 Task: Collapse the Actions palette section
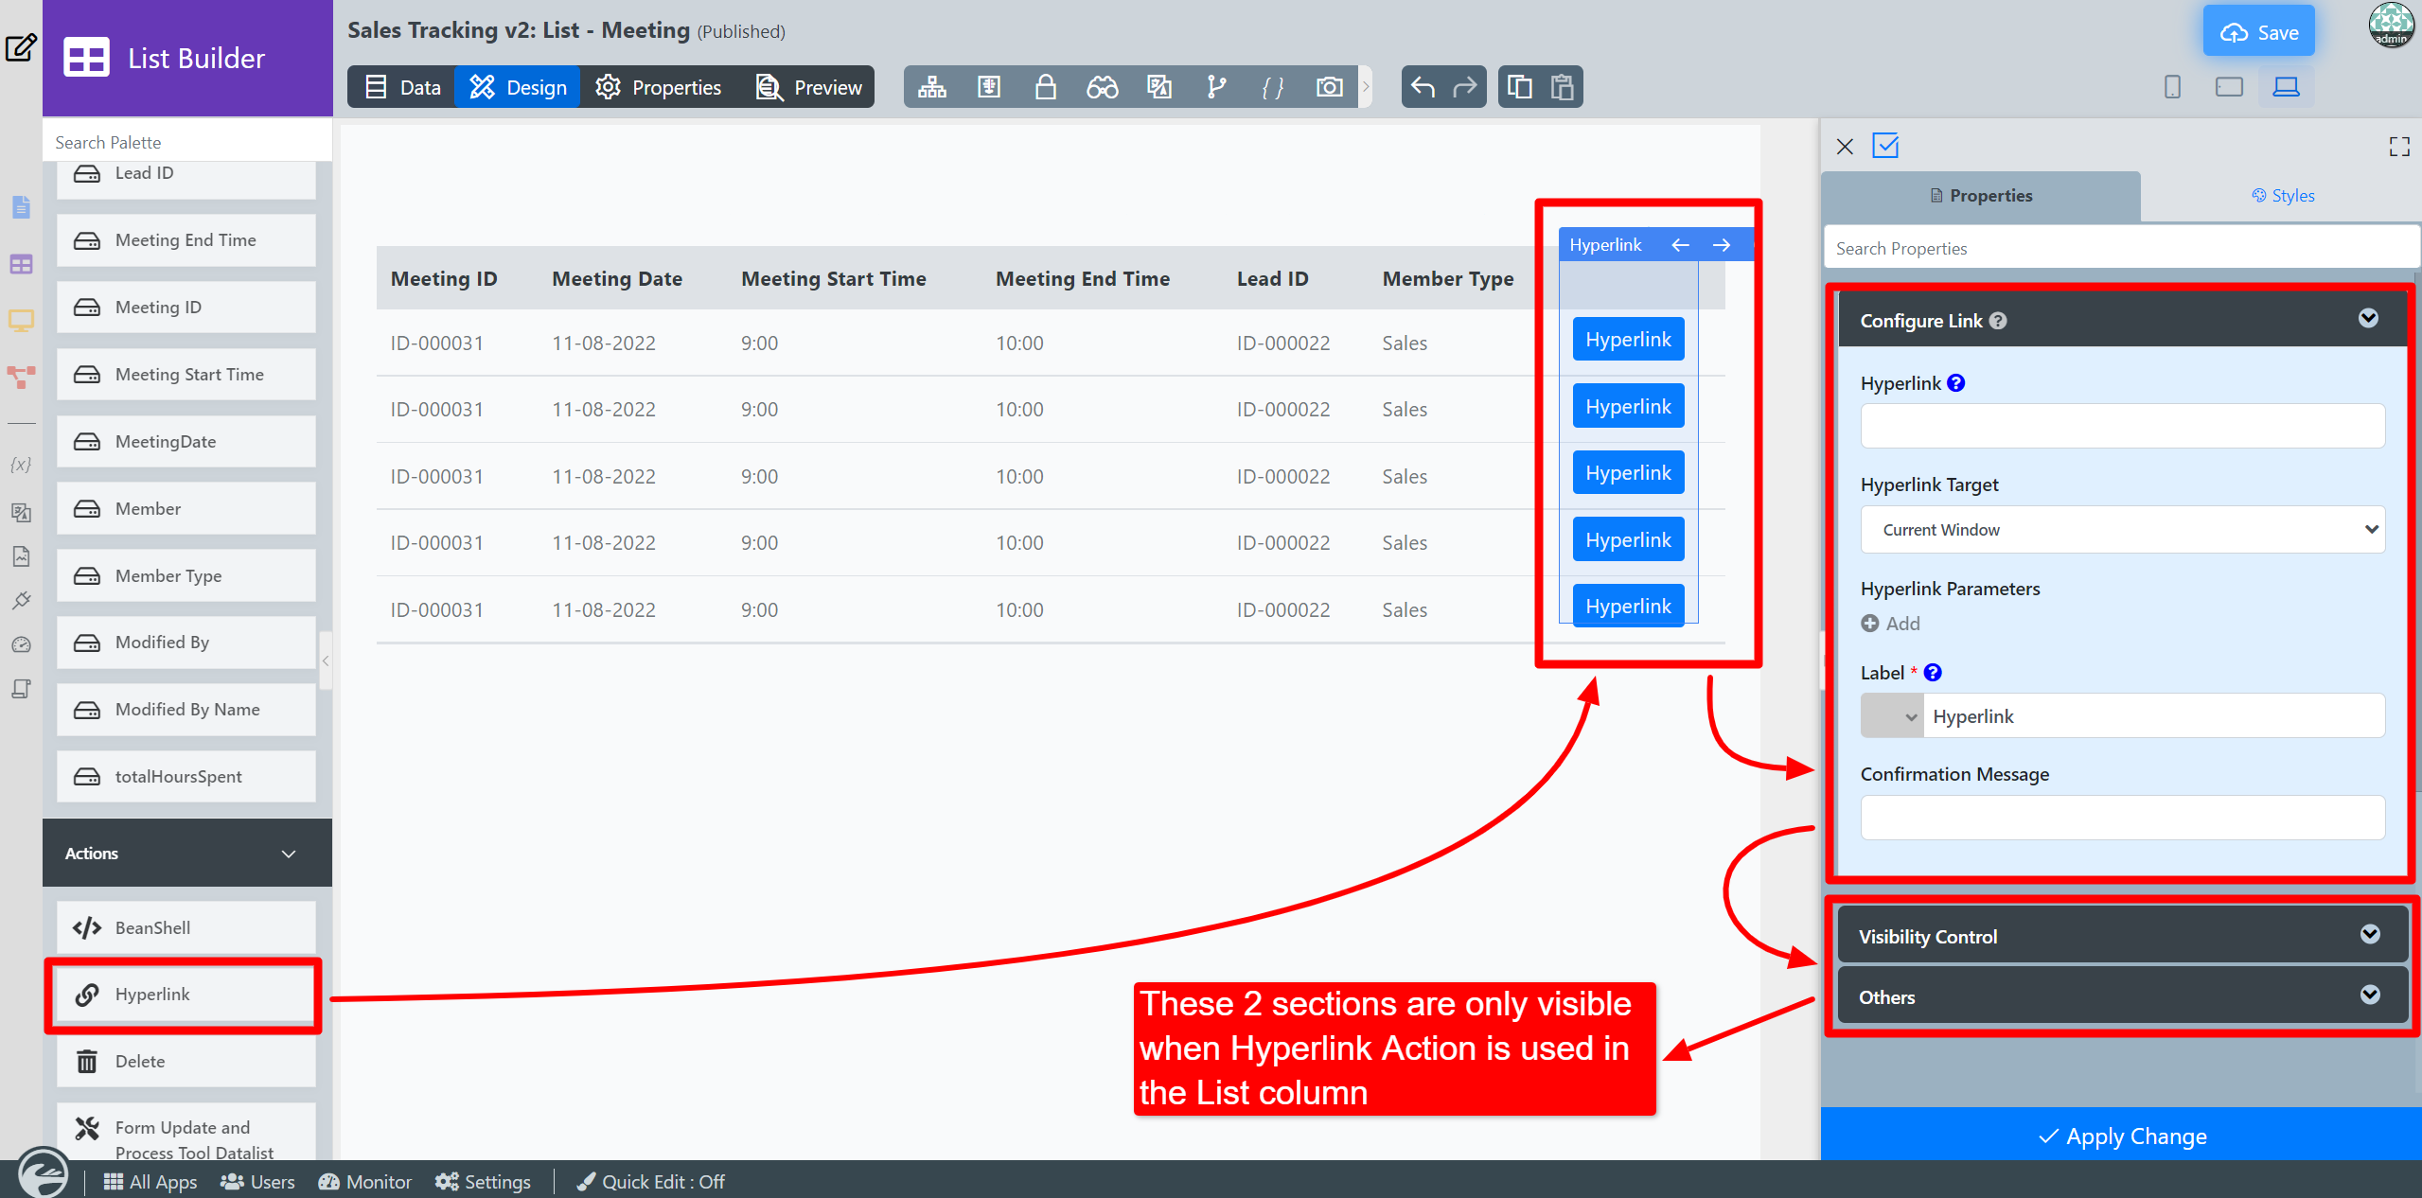point(187,854)
